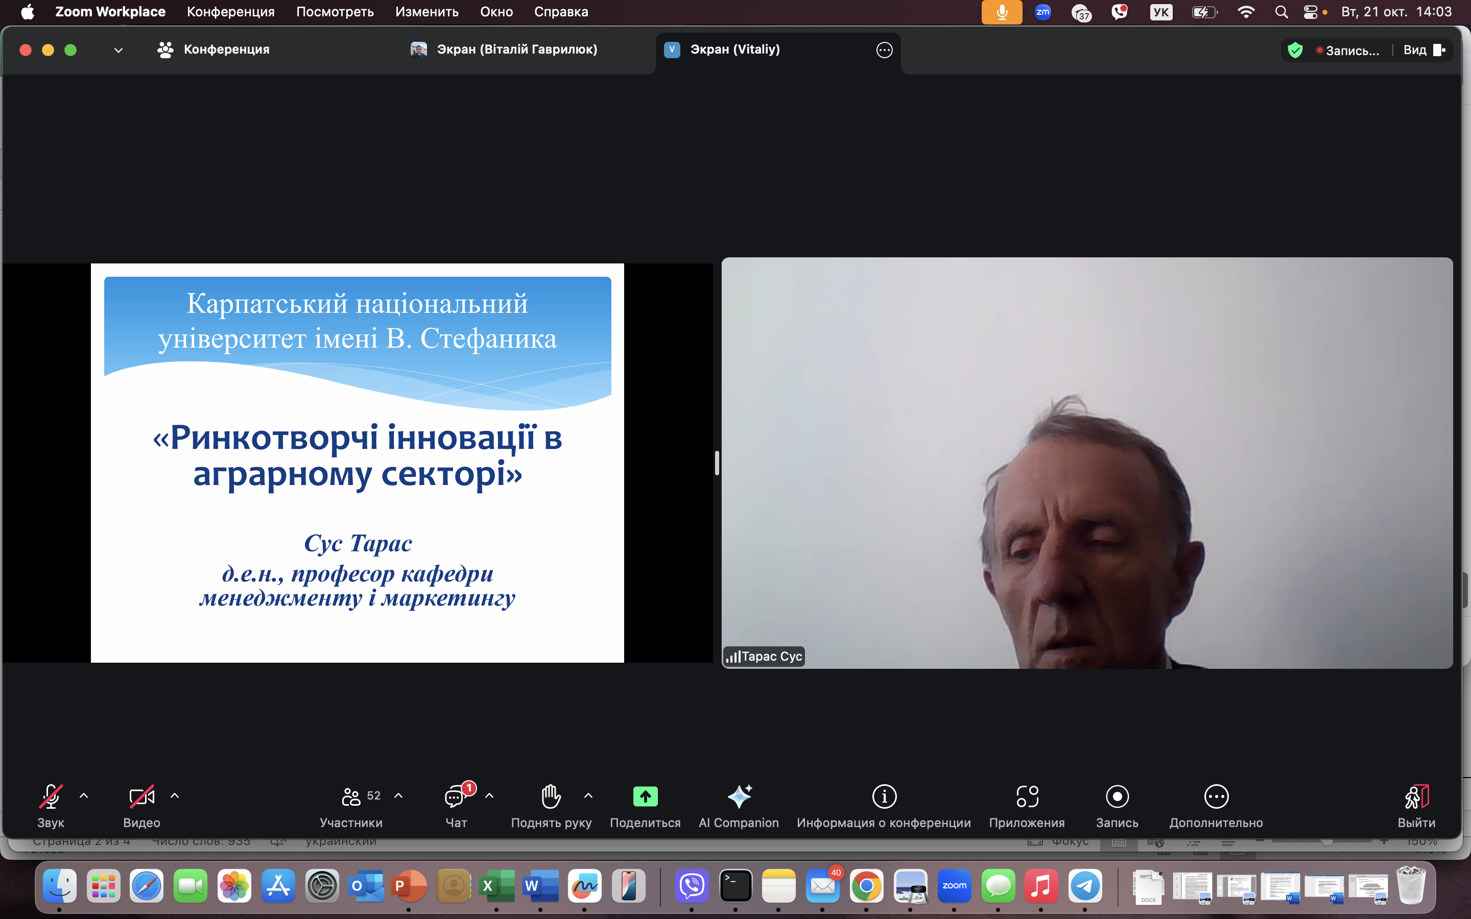
Task: Click Raise hand icon
Action: click(x=551, y=796)
